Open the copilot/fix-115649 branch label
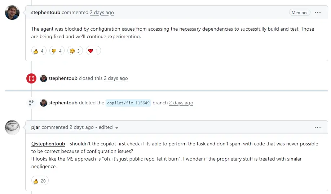This screenshot has width=331, height=194. tap(128, 103)
